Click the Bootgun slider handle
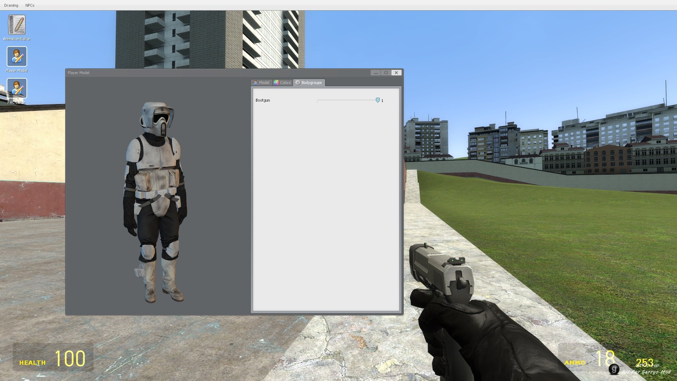This screenshot has height=381, width=677. tap(378, 101)
